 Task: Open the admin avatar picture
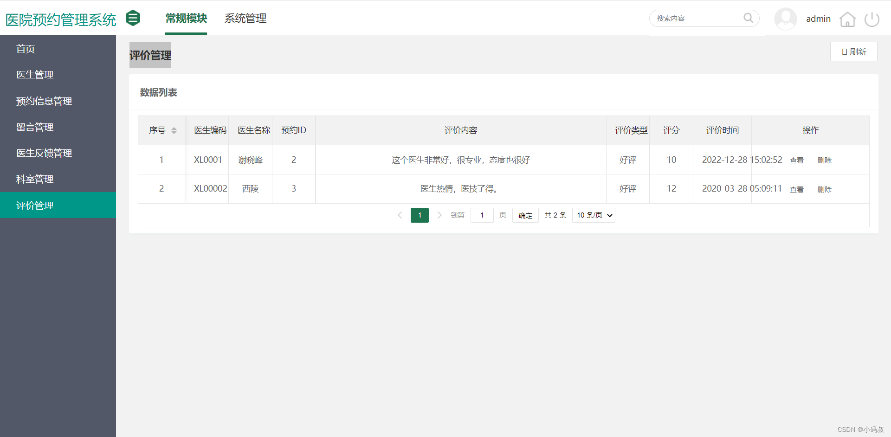[786, 19]
